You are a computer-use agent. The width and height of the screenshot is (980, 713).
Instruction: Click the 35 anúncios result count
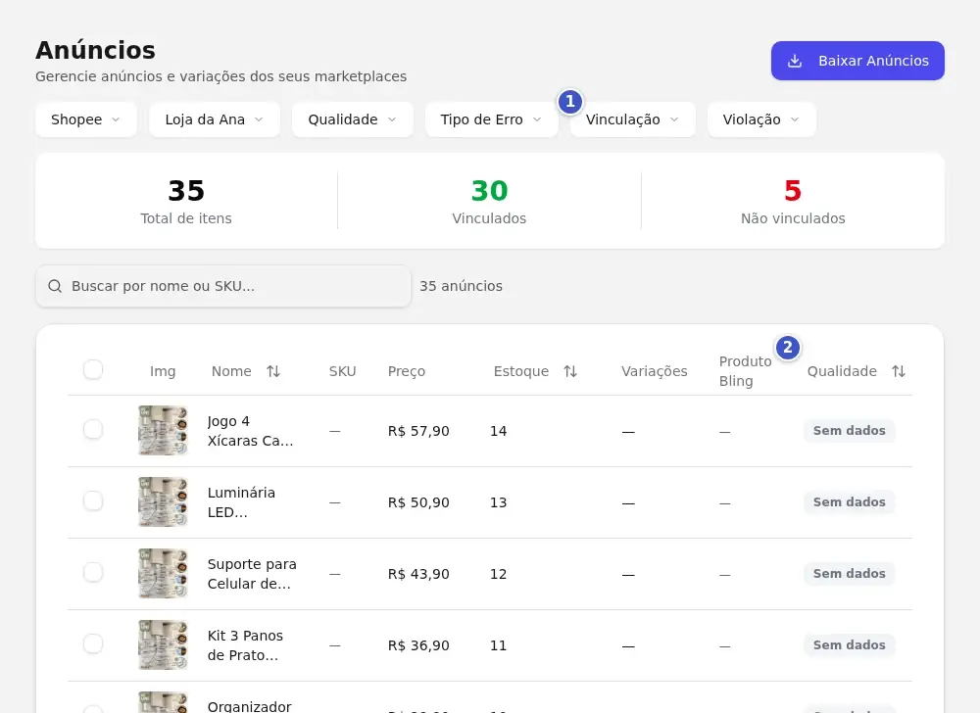click(x=461, y=286)
